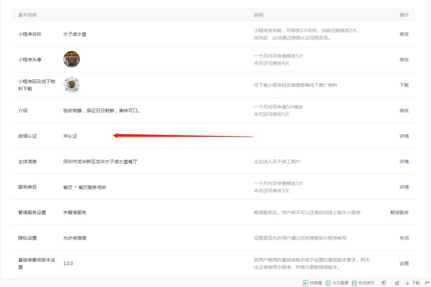
Task: Click the 企业法人及个体工商户 description text
Action: click(277, 162)
